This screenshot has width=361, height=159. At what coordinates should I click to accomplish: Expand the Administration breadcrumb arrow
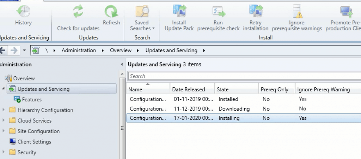[x=103, y=51]
